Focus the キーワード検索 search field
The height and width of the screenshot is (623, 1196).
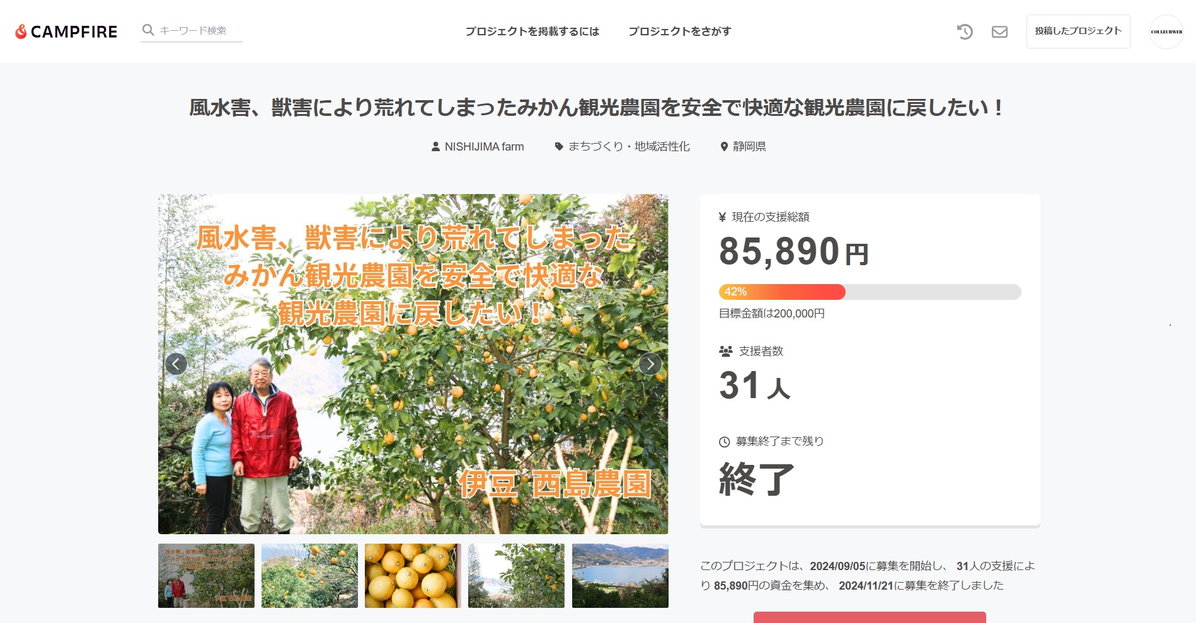[x=199, y=30]
